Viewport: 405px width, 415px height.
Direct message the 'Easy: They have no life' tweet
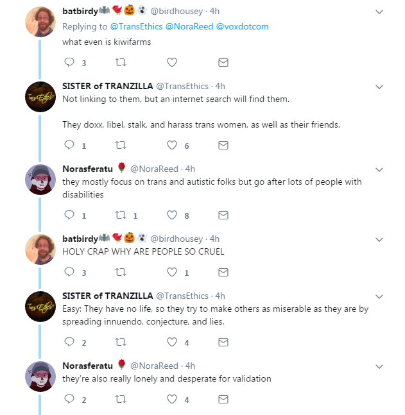coord(223,342)
